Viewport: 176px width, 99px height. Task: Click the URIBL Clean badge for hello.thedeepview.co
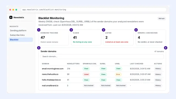click(118, 80)
